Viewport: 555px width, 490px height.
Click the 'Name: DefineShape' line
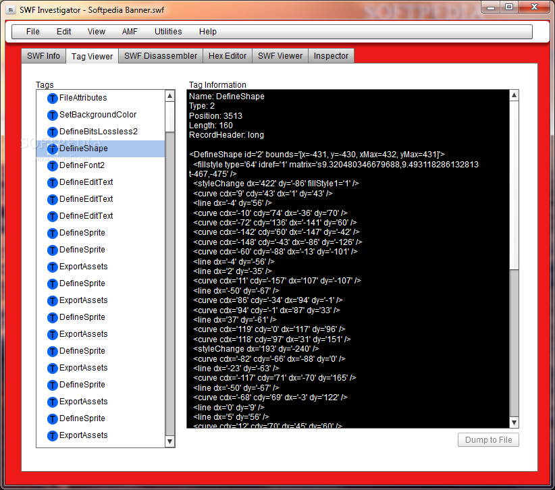227,97
